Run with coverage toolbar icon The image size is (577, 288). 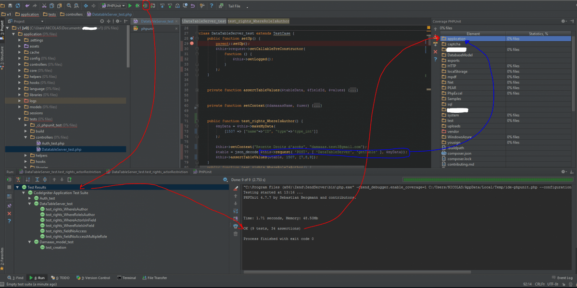[145, 6]
